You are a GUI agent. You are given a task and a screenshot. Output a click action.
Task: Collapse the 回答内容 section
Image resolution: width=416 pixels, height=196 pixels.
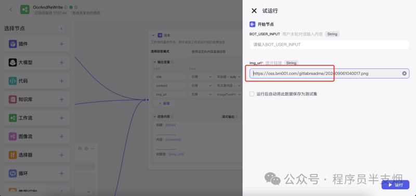click(x=154, y=116)
